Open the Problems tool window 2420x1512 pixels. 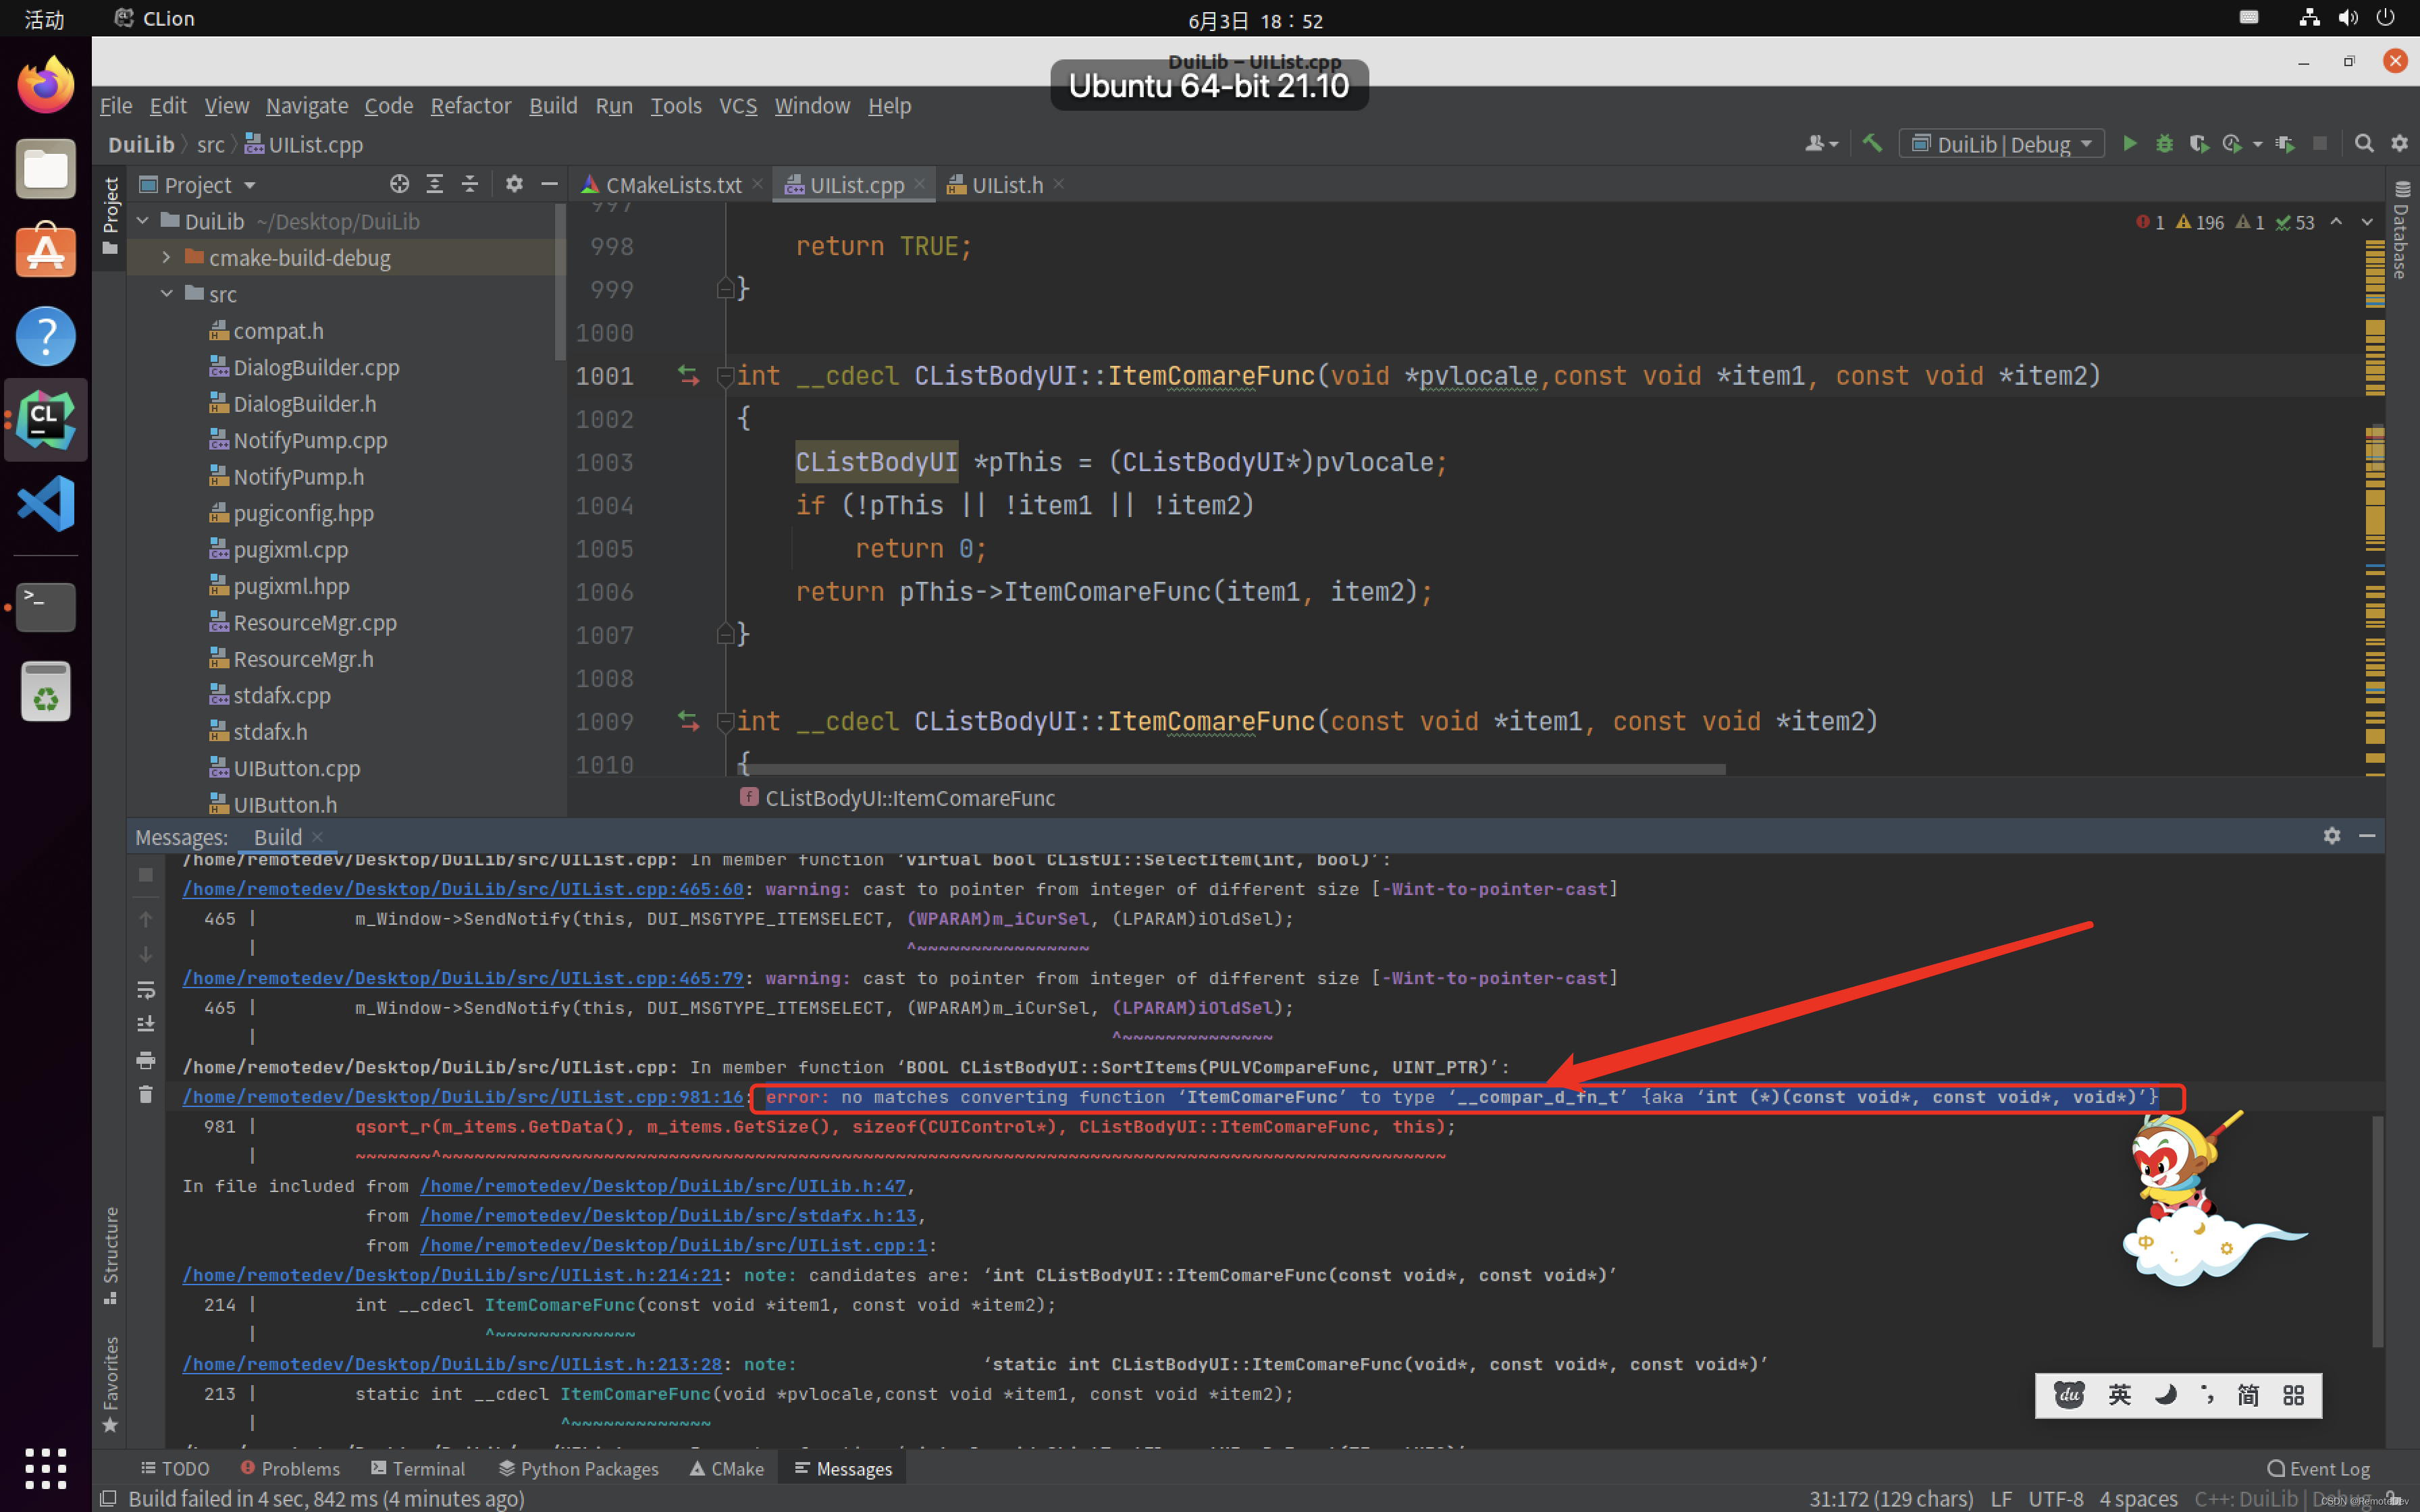290,1468
